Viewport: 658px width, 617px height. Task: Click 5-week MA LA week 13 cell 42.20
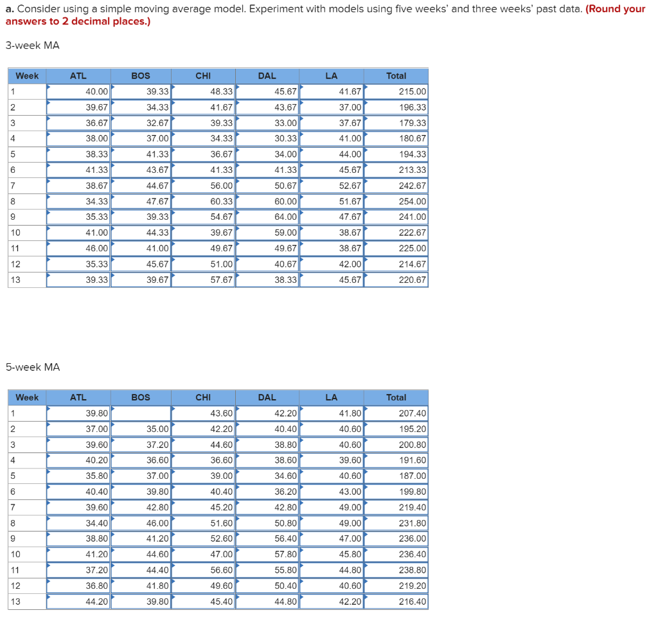(x=332, y=602)
